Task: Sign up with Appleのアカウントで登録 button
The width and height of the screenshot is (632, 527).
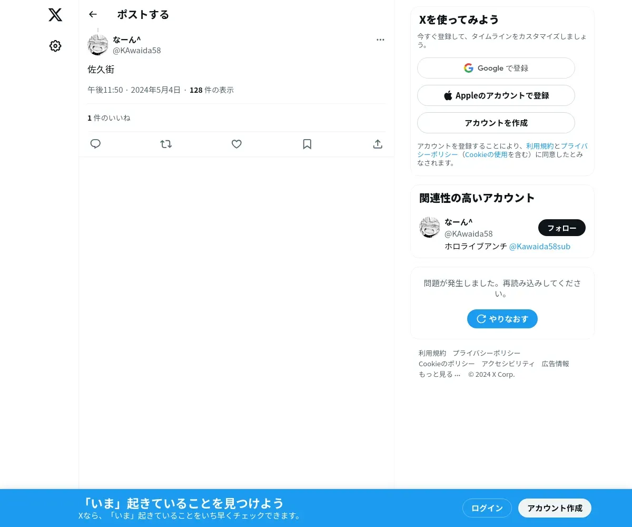Action: (x=496, y=95)
